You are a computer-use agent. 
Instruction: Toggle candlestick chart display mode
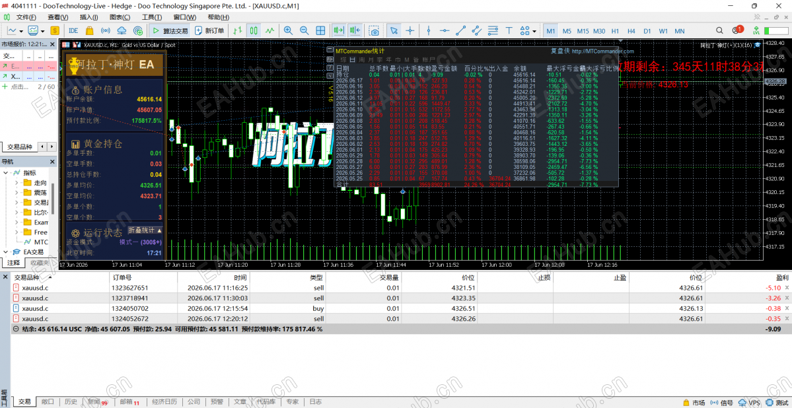(x=255, y=31)
